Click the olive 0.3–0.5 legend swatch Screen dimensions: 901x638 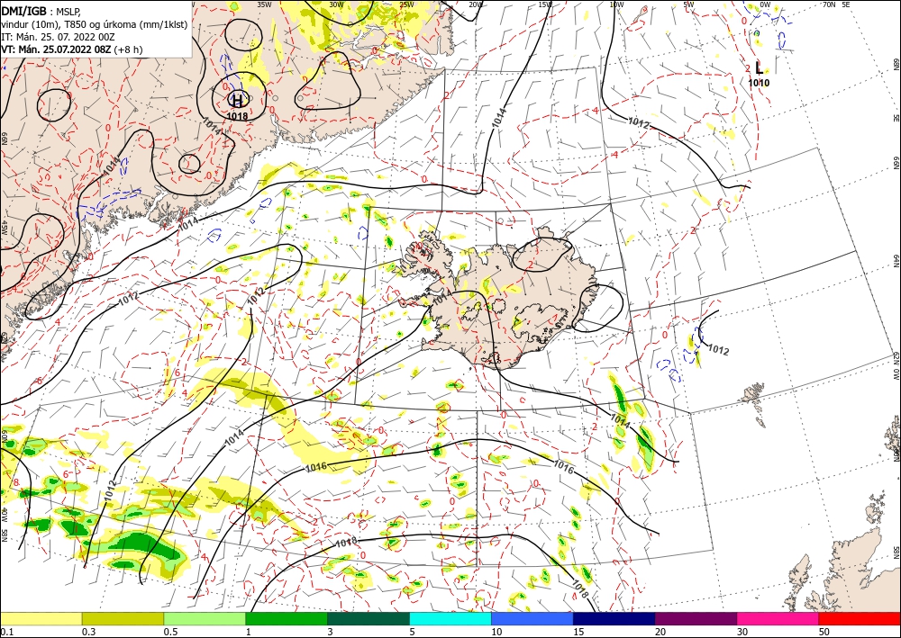pyautogui.click(x=123, y=618)
